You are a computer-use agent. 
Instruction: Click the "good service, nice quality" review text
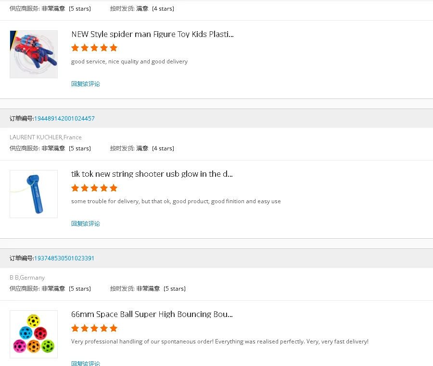[x=129, y=61]
